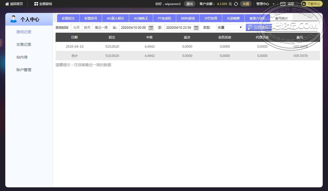
Task: Click the 返点 value in the 2020-04-10 row
Action: pos(187,47)
